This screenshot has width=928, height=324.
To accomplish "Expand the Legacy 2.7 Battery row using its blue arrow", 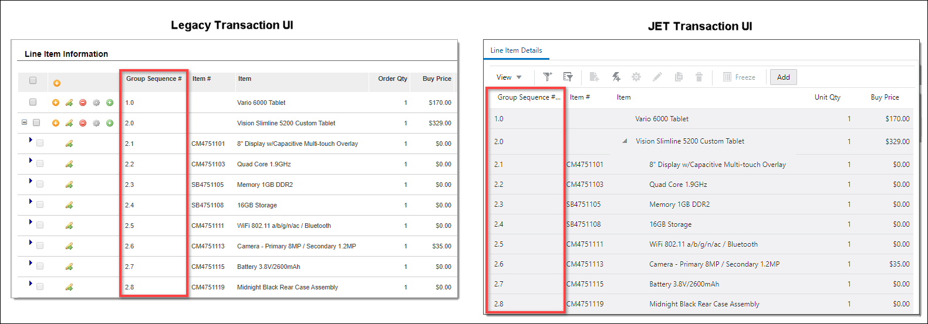I will coord(31,263).
